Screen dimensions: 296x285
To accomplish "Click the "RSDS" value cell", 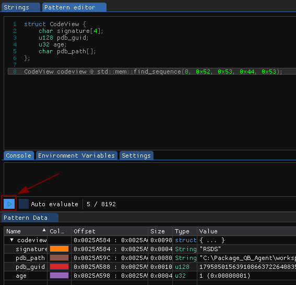I will pos(210,249).
